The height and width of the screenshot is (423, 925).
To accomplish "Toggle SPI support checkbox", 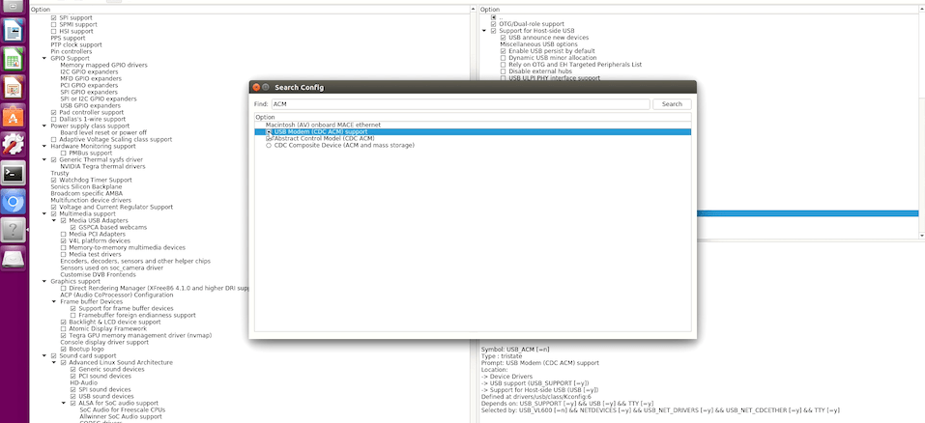I will (x=54, y=17).
